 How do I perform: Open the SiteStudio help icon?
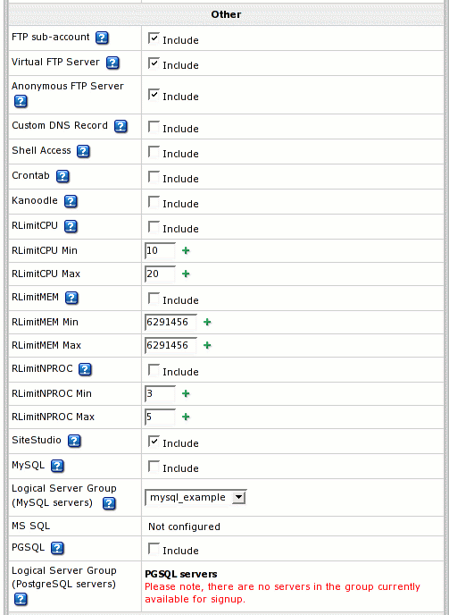click(74, 441)
